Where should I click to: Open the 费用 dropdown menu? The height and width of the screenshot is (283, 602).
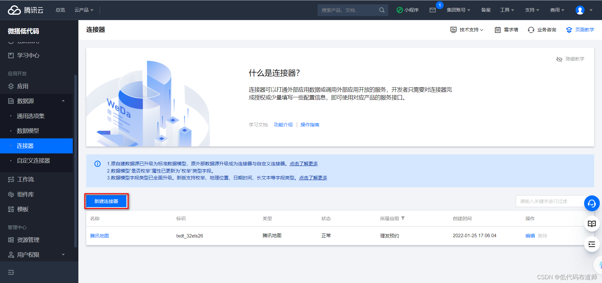click(x=557, y=10)
